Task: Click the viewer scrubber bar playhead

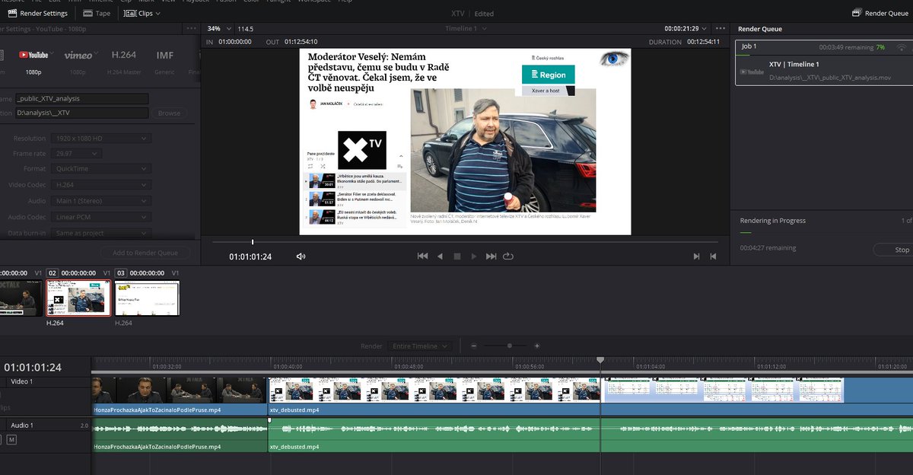Action: coord(253,242)
